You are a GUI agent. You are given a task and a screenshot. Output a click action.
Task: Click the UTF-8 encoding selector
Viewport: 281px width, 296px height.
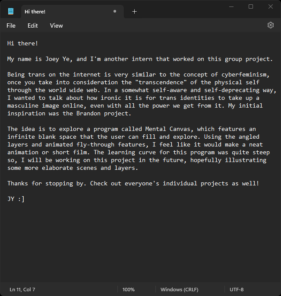pos(237,290)
